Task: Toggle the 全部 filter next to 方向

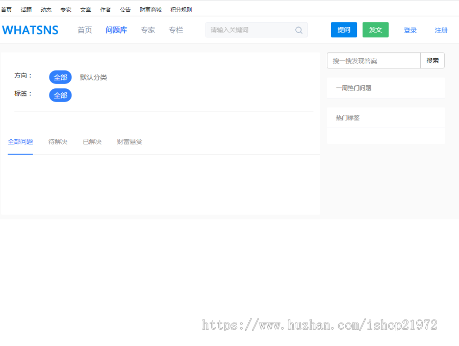Action: click(x=60, y=77)
